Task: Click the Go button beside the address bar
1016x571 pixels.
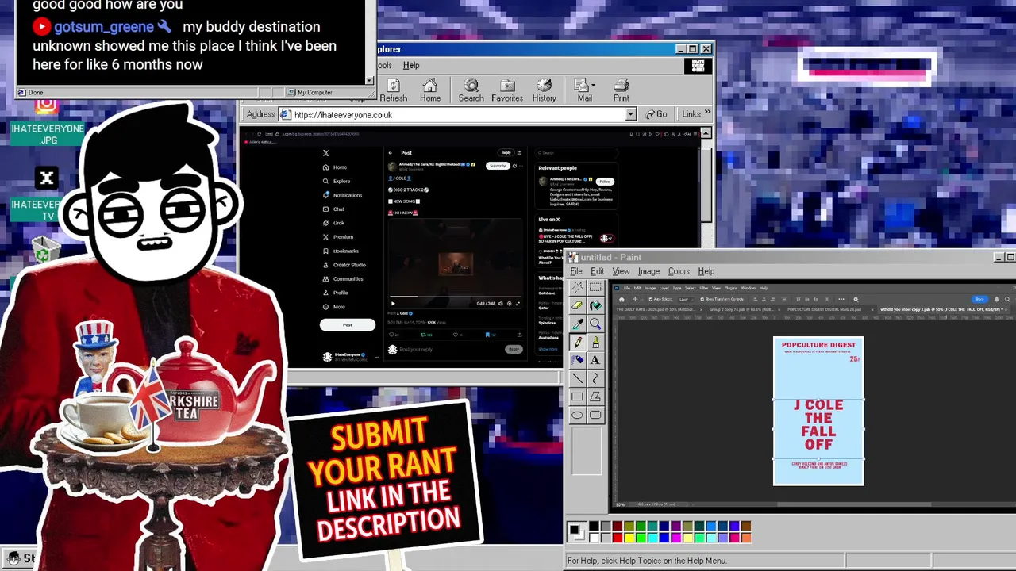Action: (x=656, y=114)
